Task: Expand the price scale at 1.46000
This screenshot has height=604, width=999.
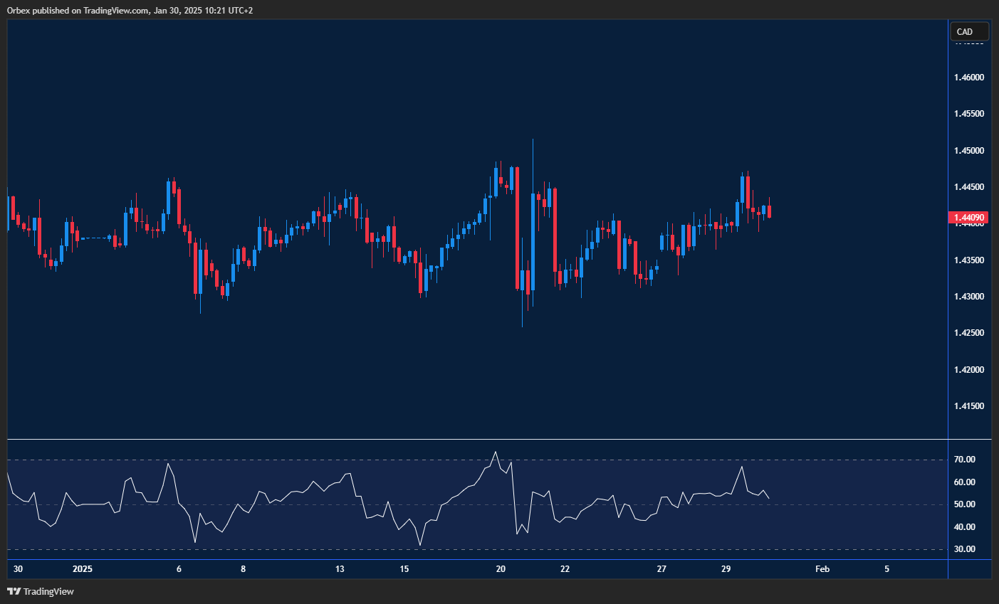Action: (x=968, y=77)
